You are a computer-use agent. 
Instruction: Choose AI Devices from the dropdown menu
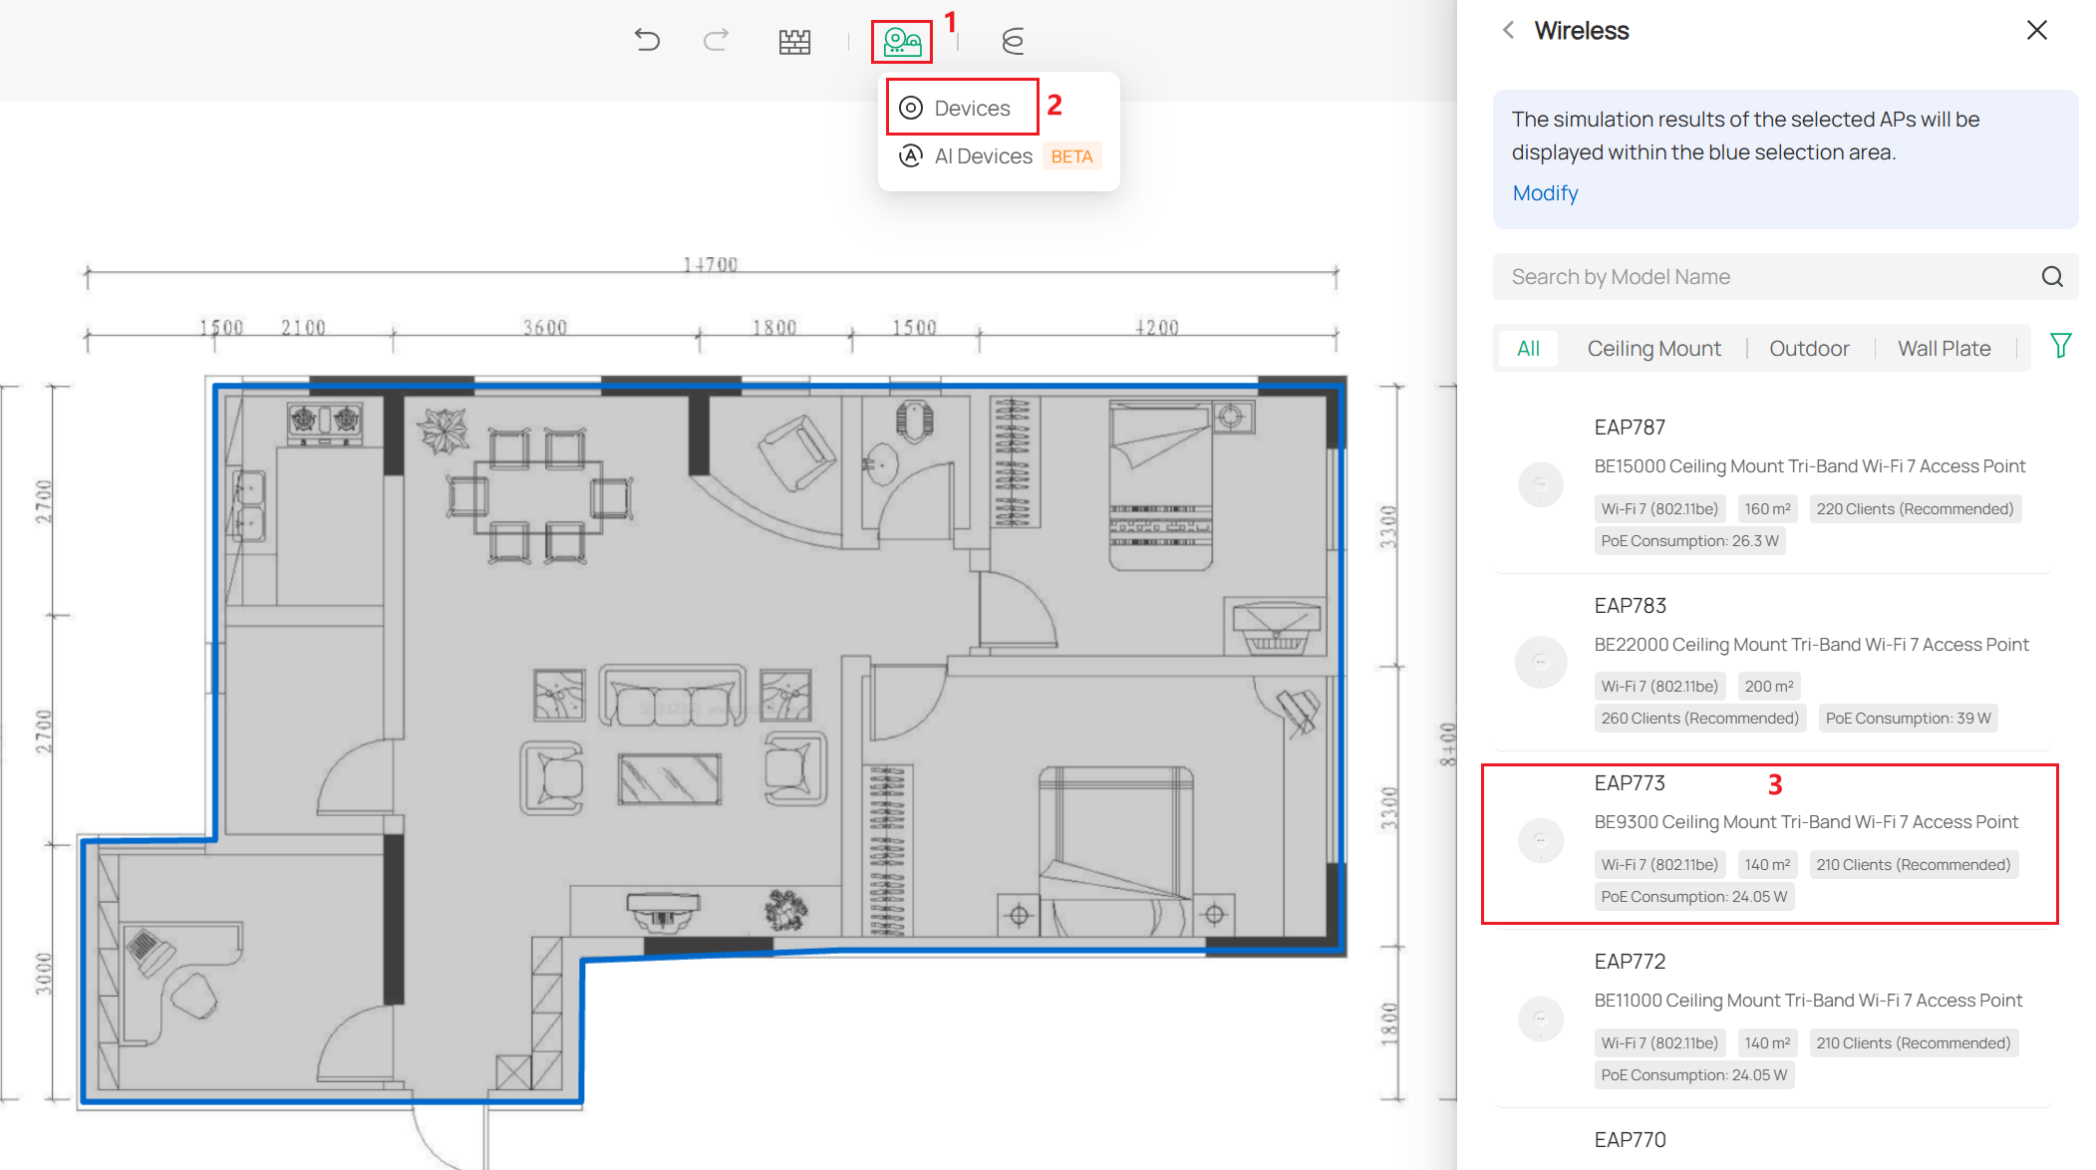pyautogui.click(x=984, y=155)
